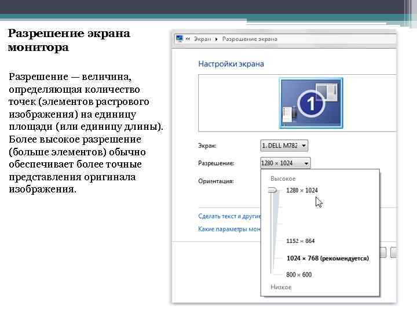
Task: Open the 1280 × 1024 resolution dropdown
Action: [x=286, y=163]
